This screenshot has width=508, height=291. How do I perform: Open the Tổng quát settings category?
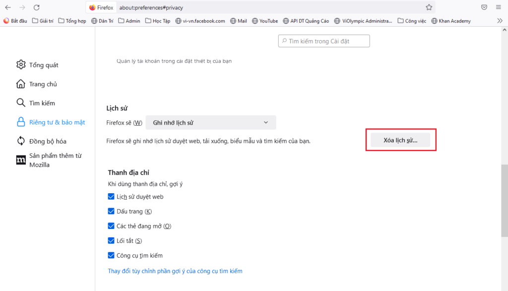(37, 65)
